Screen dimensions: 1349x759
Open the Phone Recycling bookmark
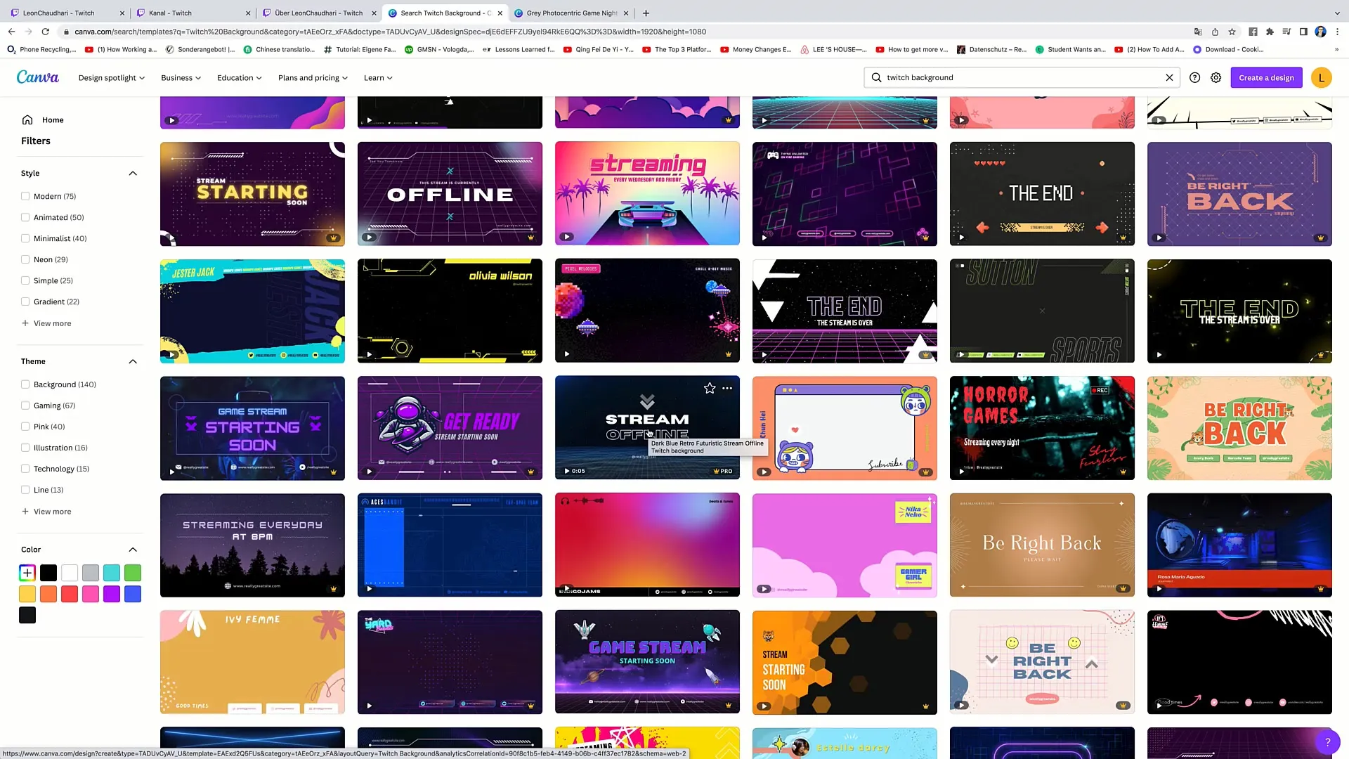click(x=41, y=49)
